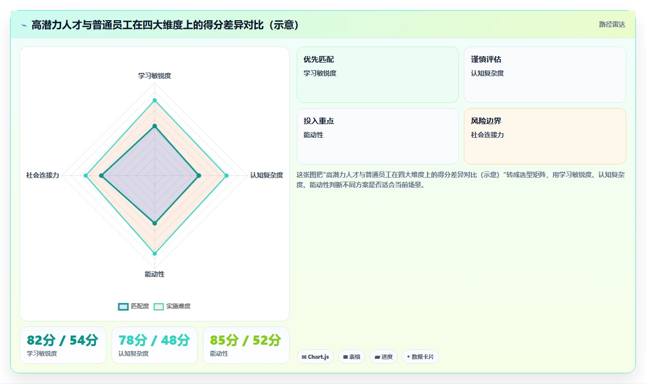Viewport: 646px width, 384px height.
Task: Click the page title heading text
Action: (166, 25)
